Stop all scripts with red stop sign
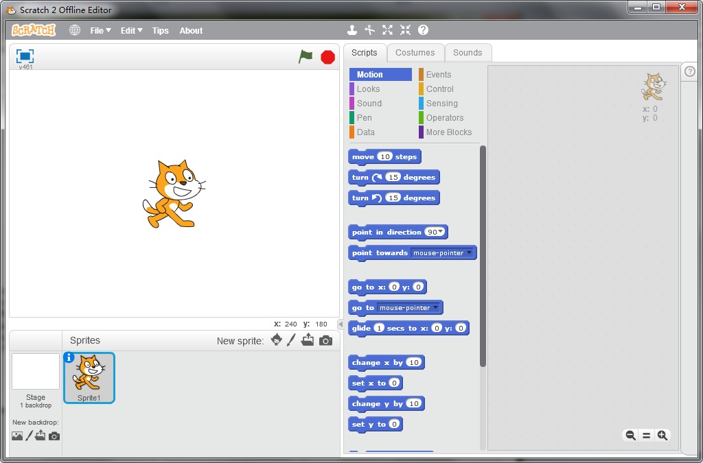 (x=327, y=58)
